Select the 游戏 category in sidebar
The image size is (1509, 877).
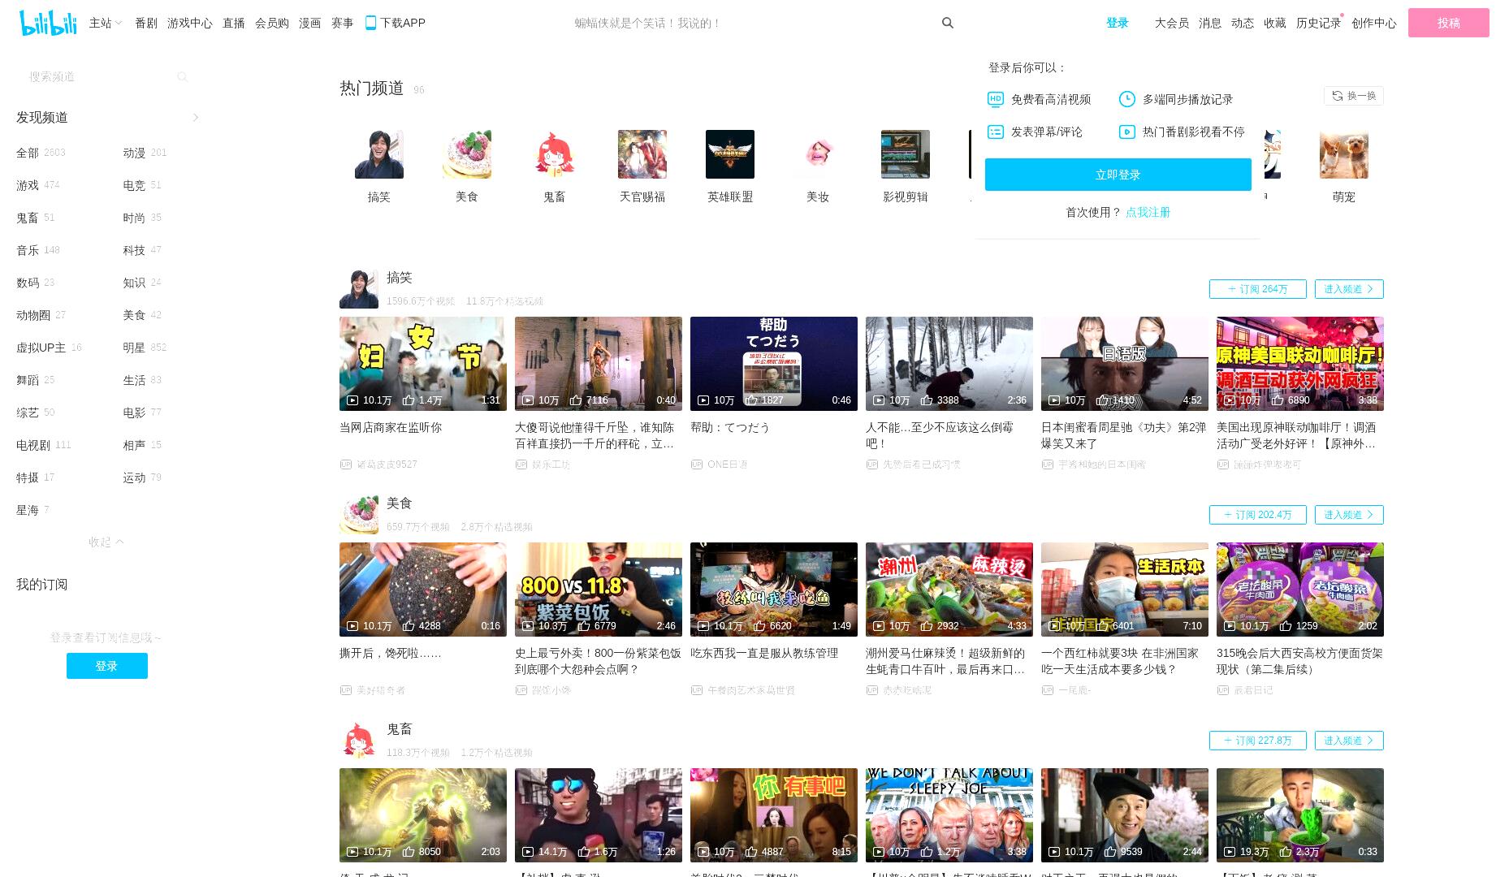coord(28,185)
